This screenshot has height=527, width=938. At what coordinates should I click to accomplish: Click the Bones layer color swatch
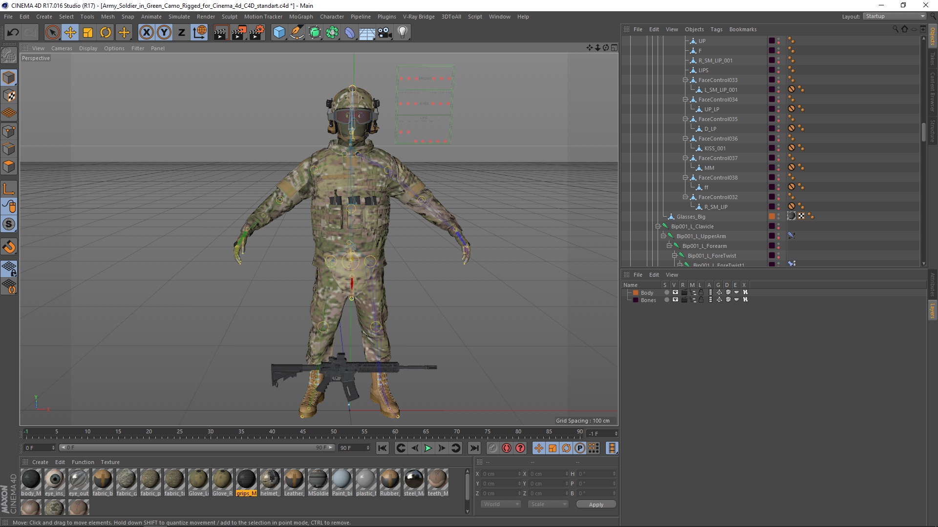coord(636,300)
